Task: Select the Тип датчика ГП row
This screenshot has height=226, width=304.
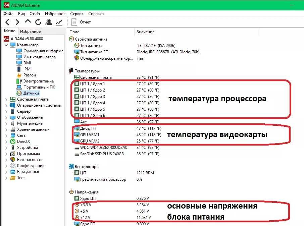Action: point(137,52)
